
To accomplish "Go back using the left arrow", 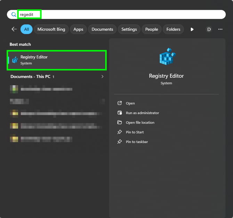I will point(14,29).
